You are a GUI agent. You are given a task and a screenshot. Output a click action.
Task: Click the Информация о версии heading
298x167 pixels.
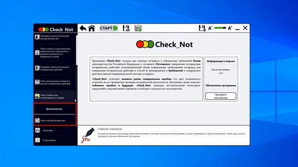click(221, 61)
